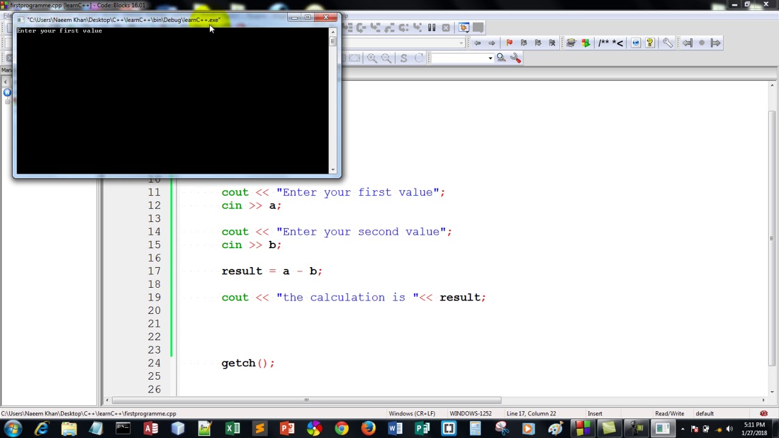779x438 pixels.
Task: Zoom out the editor view
Action: [386, 58]
